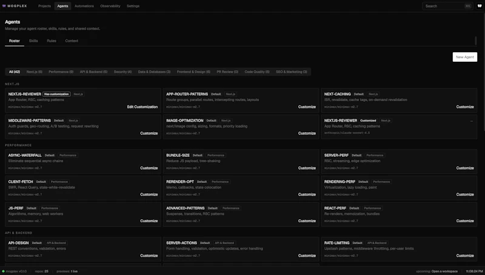Go to Automations
Viewport: 485px width, 275px height.
(84, 6)
